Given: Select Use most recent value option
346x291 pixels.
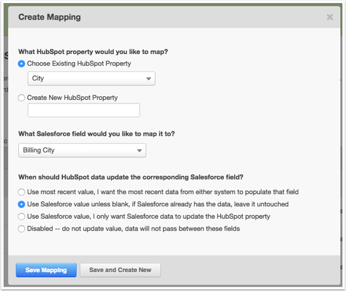Looking at the screenshot, I should (x=21, y=192).
